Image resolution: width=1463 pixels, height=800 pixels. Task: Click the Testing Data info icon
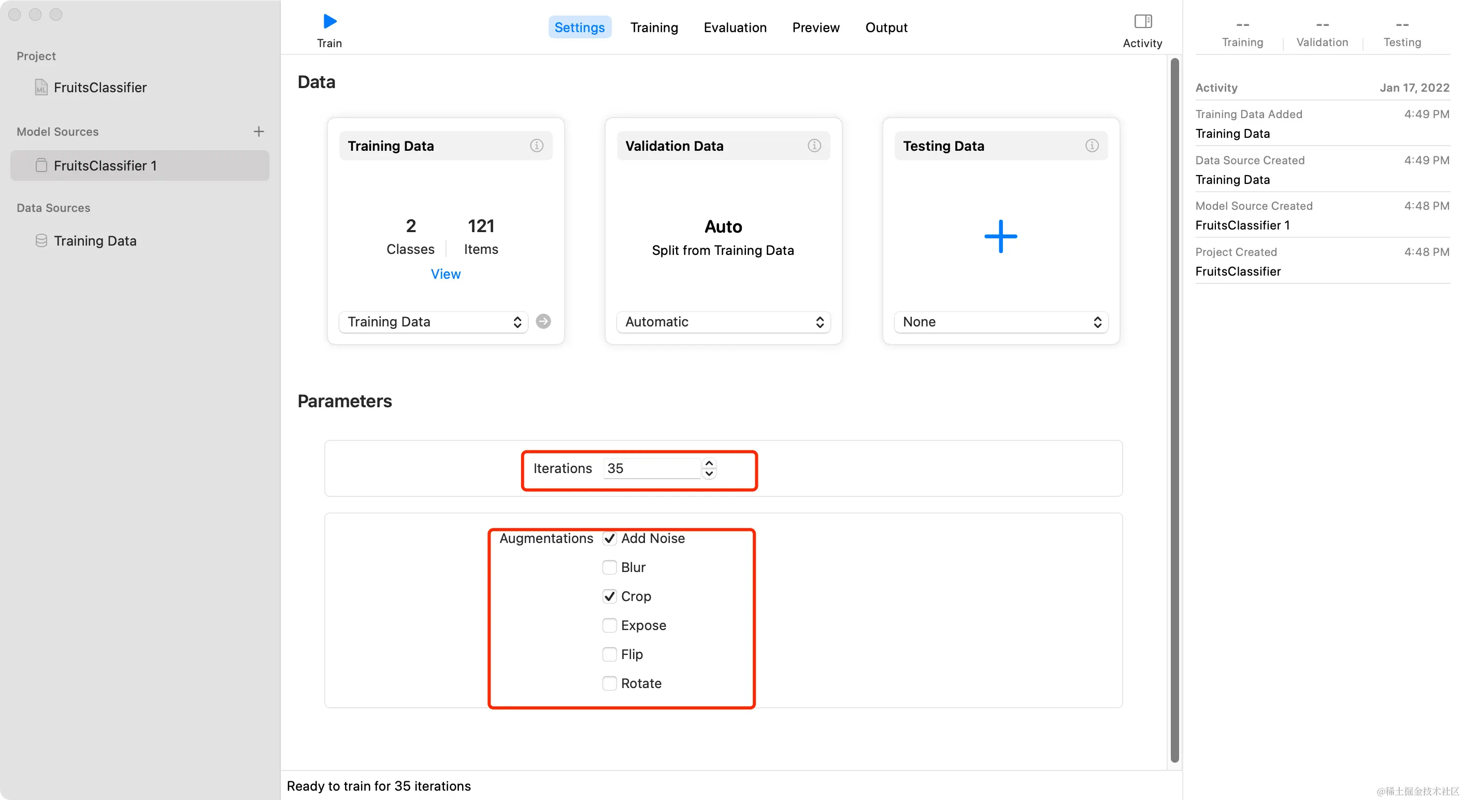coord(1092,146)
